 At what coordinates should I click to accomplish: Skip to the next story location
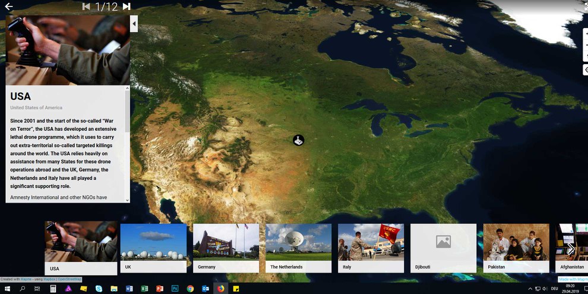pos(127,7)
